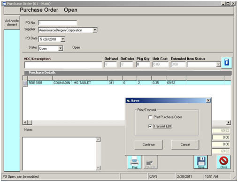Viewport: 238px width, 182px height.
Task: Click the 10:51 AM status bar time
Action: 217,176
